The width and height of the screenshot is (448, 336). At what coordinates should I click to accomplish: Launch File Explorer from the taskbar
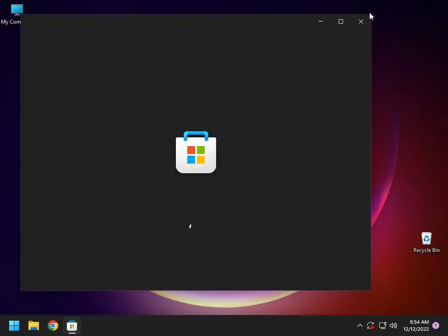point(33,325)
